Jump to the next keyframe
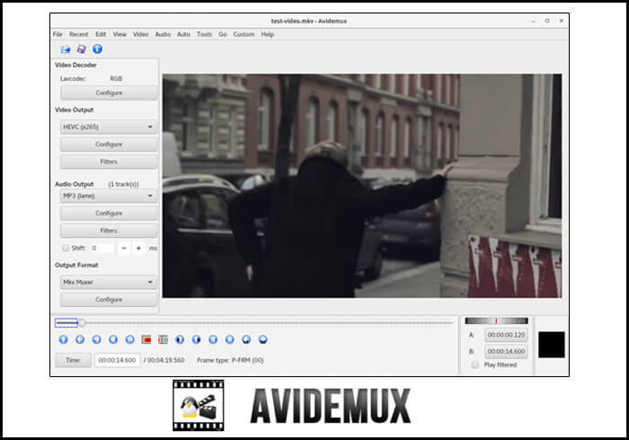Viewport: 629px width, 440px height. click(130, 339)
